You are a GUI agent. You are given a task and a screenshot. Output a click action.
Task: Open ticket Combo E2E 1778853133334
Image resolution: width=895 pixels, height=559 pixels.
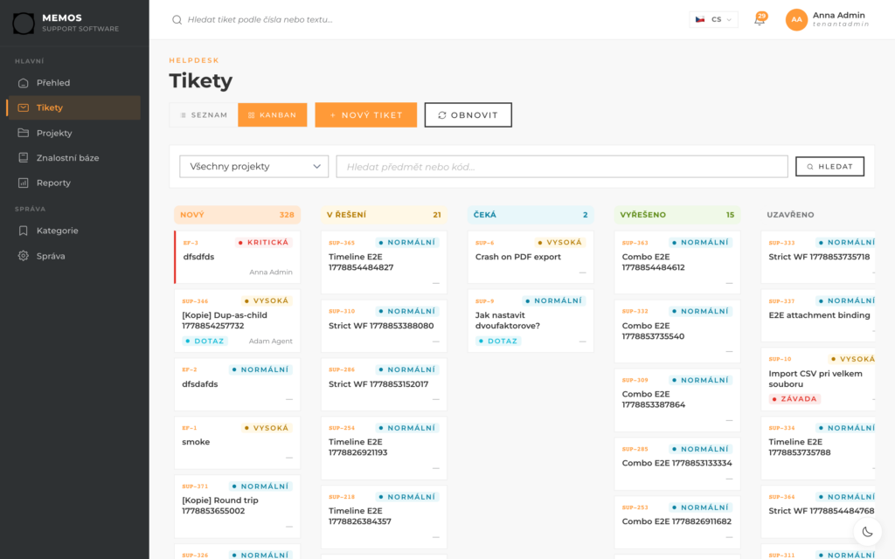(677, 464)
